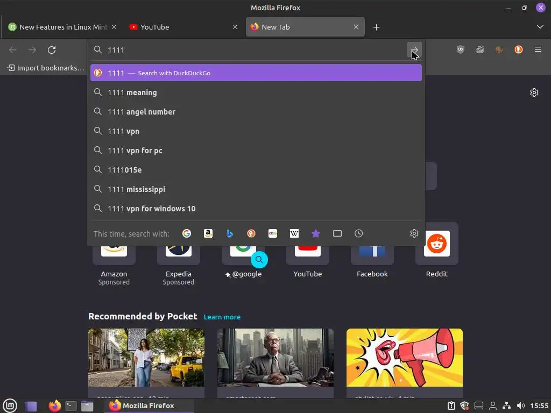Image resolution: width=551 pixels, height=413 pixels.
Task: Open the Facebook shortcut tile
Action: (x=372, y=254)
